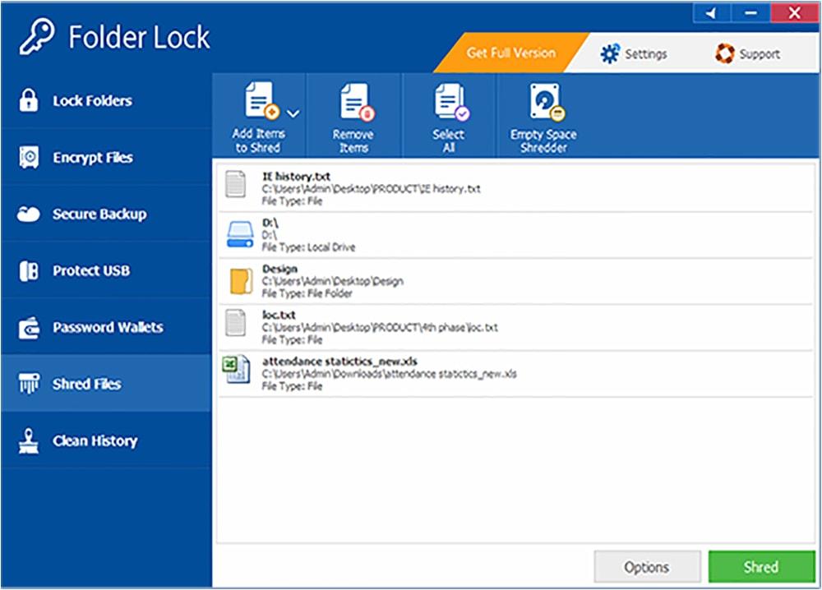Click the Downloads path of attendance file
822x590 pixels.
(389, 374)
